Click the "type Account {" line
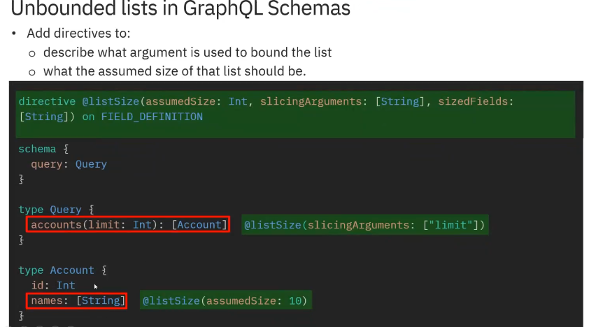This screenshot has height=327, width=589. 63,270
